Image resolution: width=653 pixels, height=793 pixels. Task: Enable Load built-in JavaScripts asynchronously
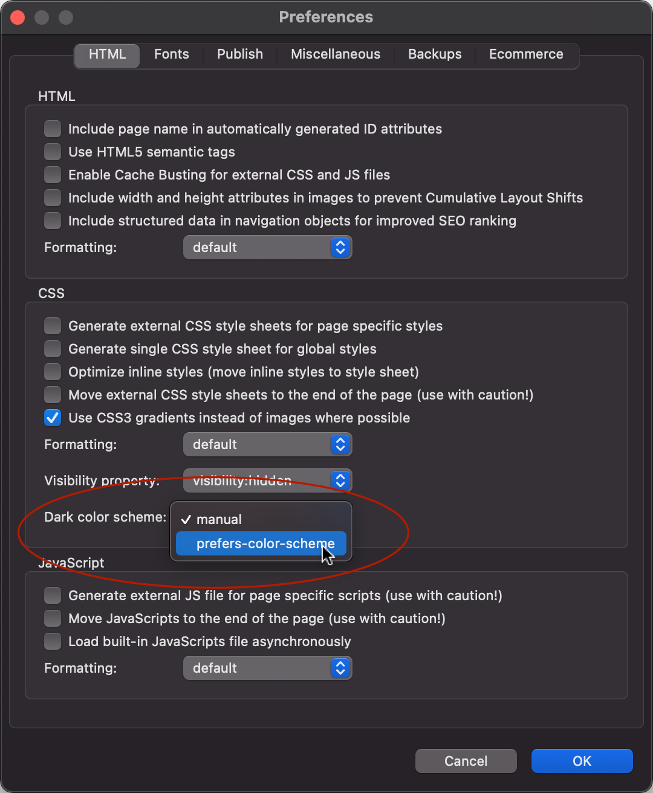(x=53, y=641)
